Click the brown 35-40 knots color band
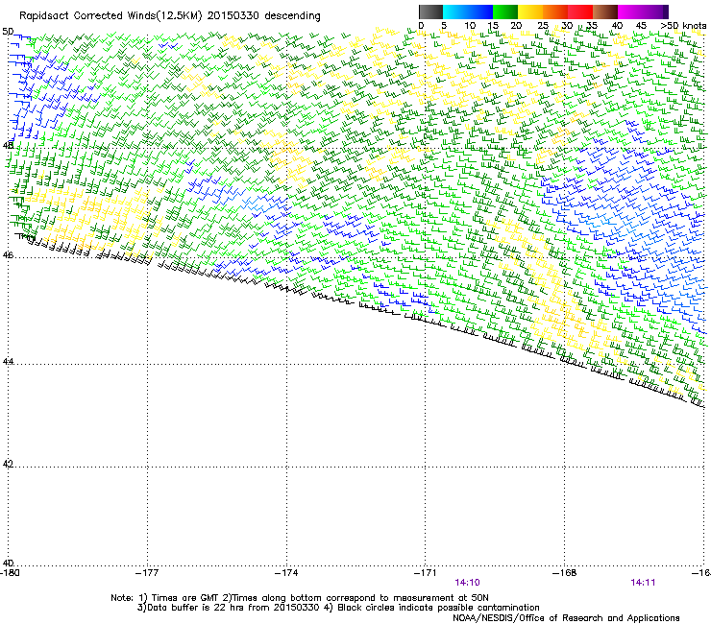The width and height of the screenshot is (711, 624). [x=605, y=12]
